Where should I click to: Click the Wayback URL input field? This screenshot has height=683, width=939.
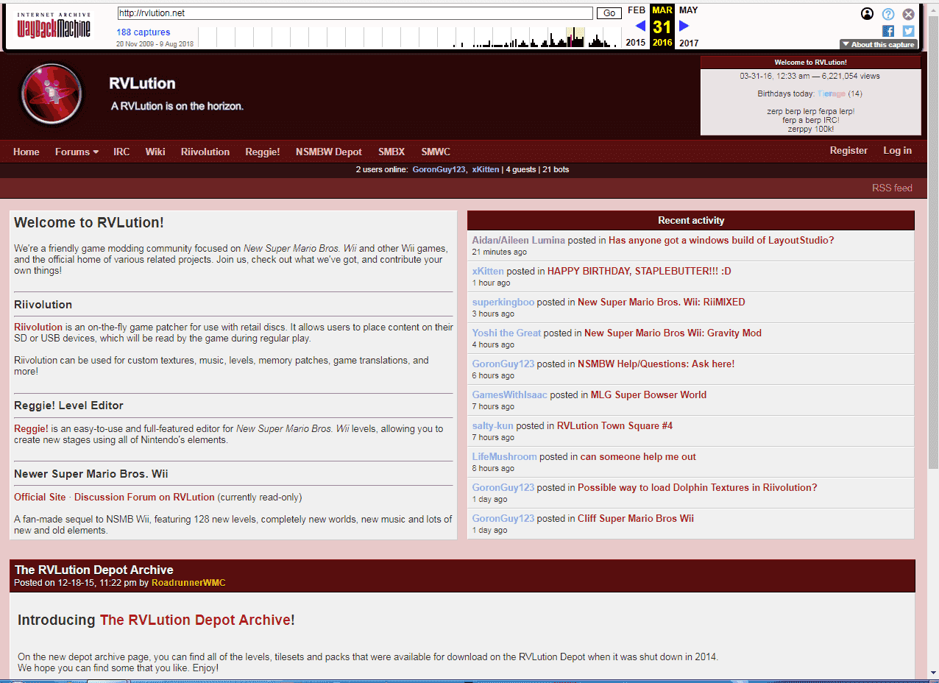(x=355, y=13)
